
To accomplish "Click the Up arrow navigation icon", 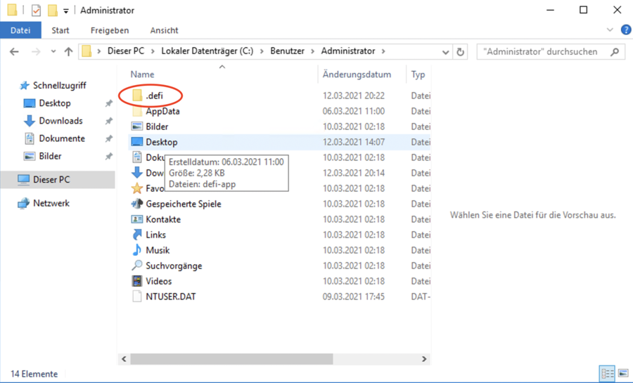I will [x=68, y=51].
